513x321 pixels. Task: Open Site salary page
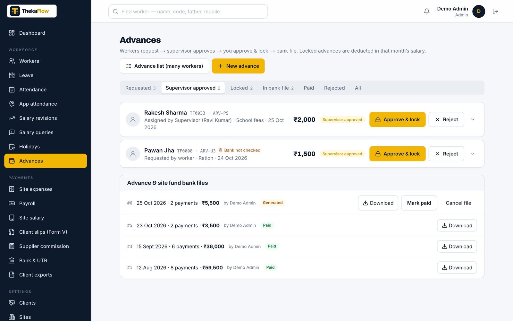click(46, 218)
